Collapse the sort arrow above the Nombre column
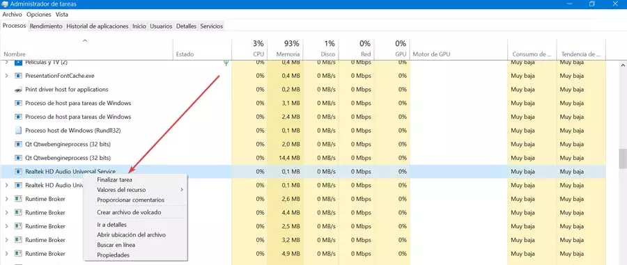Viewport: 627px width, 265px height. pyautogui.click(x=84, y=40)
